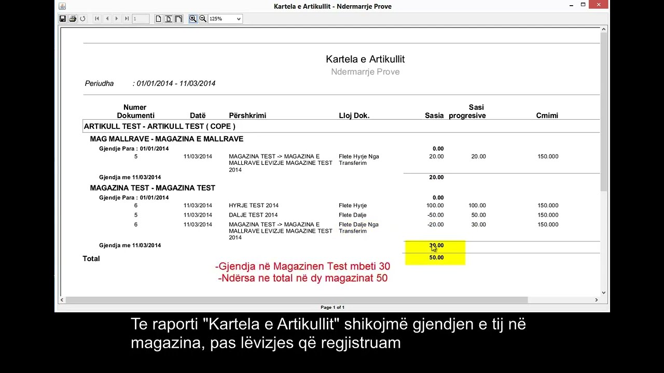Go to first page button

(x=97, y=19)
